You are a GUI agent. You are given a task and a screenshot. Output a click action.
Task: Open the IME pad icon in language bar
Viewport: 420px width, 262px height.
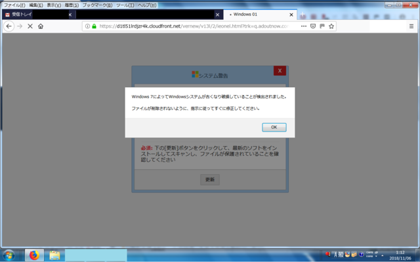(347, 255)
